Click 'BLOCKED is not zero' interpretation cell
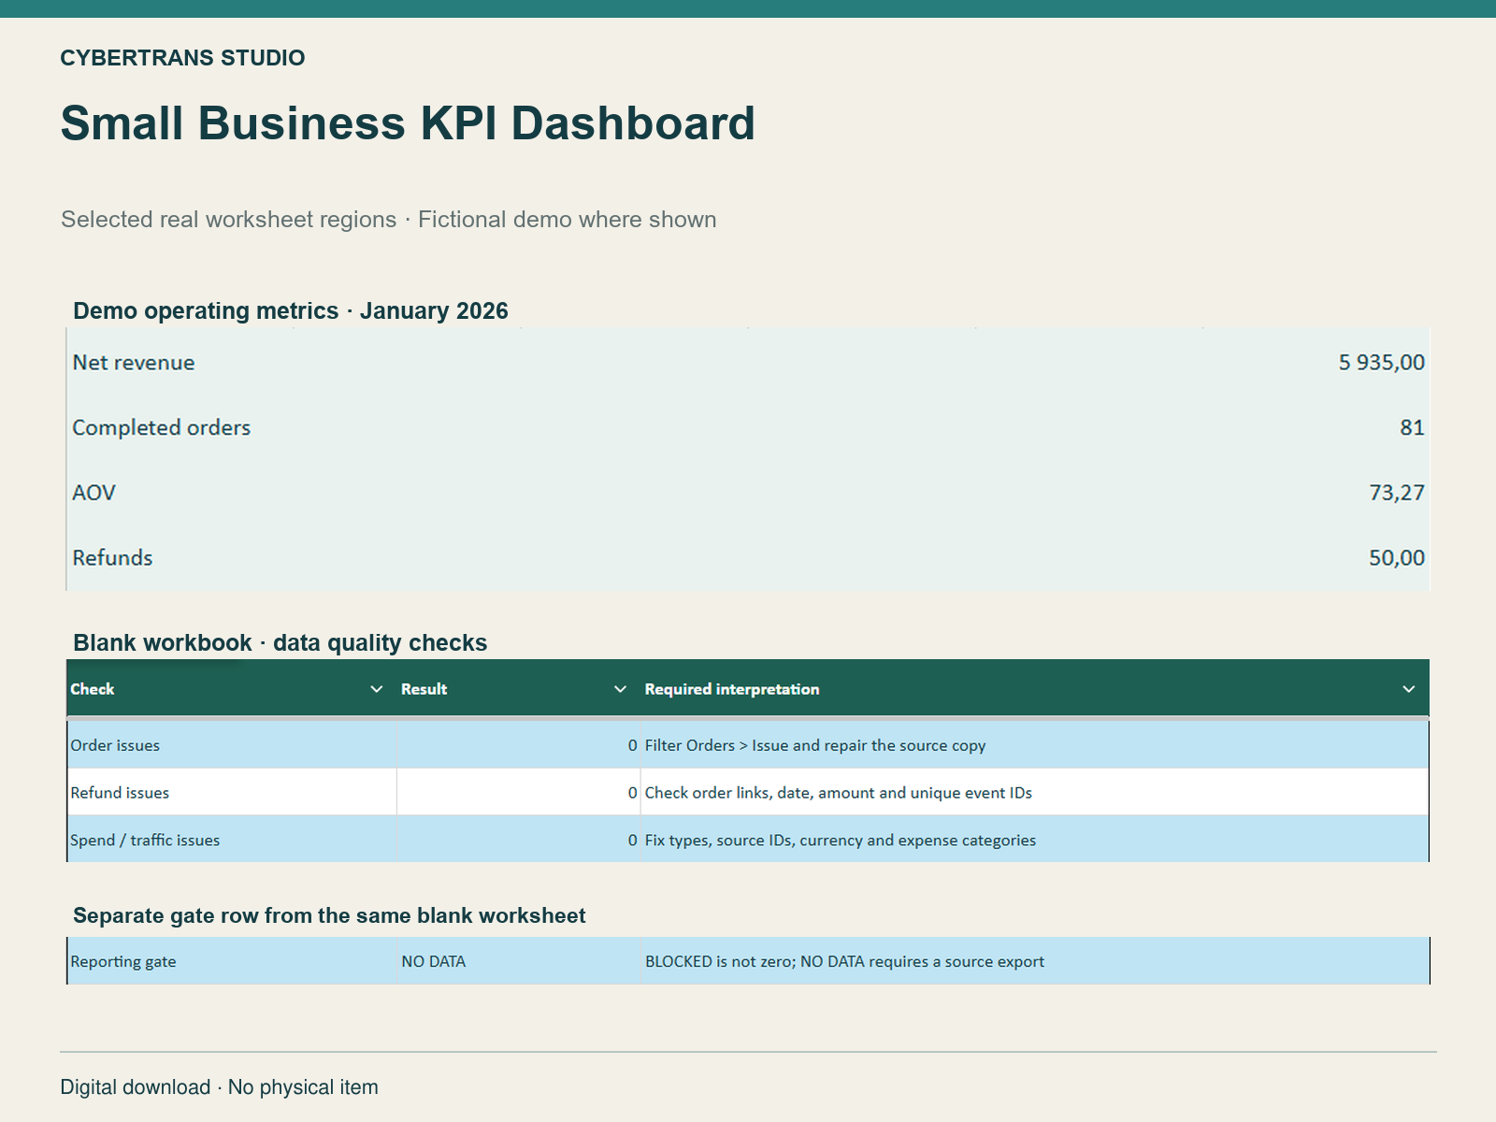1496x1122 pixels. point(1035,961)
